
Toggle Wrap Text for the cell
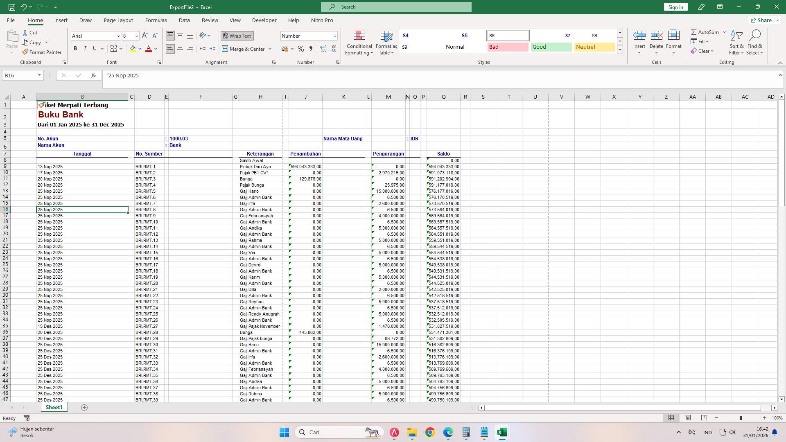click(x=237, y=36)
